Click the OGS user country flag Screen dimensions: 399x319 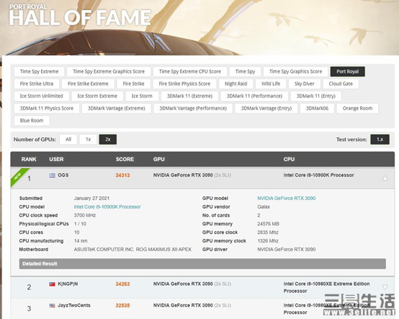click(x=52, y=175)
